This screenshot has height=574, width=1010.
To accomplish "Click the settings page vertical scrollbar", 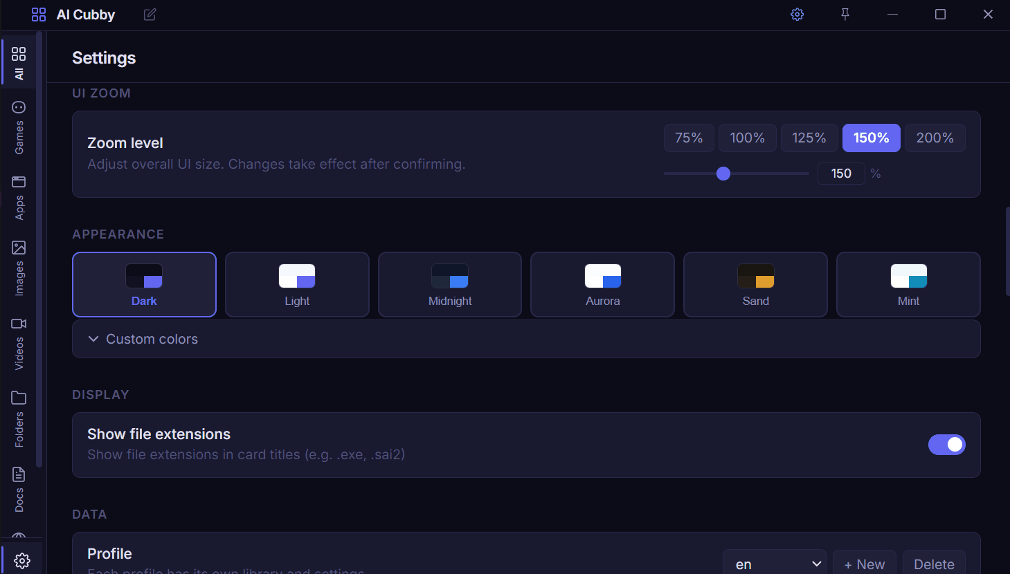I will [1007, 251].
